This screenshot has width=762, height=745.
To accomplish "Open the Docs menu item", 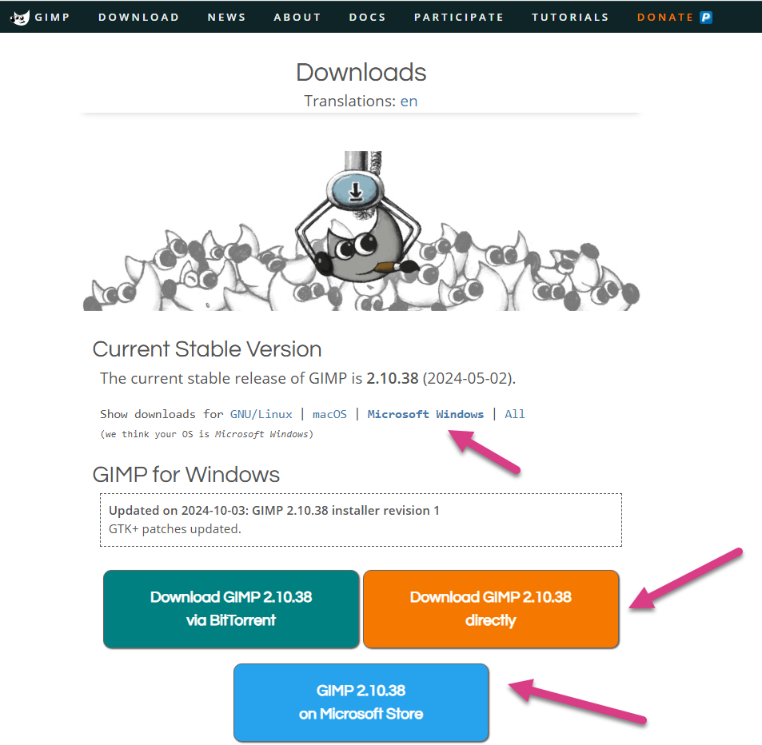I will 367,18.
